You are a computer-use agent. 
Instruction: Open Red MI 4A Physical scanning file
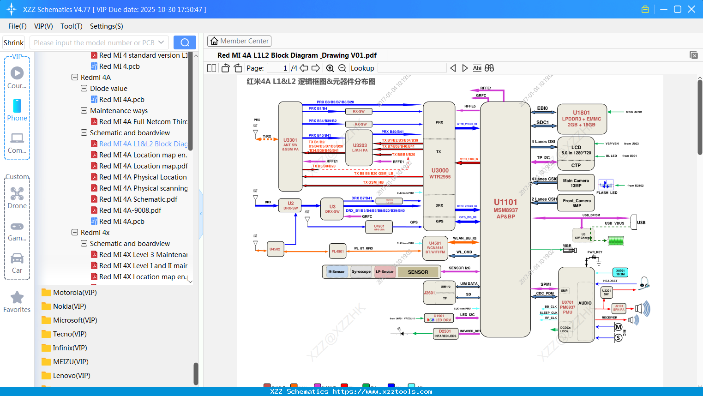(139, 188)
